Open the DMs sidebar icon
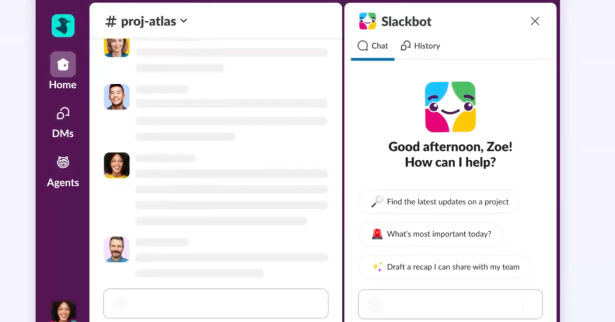Screen dimensions: 615x322 [x=62, y=114]
